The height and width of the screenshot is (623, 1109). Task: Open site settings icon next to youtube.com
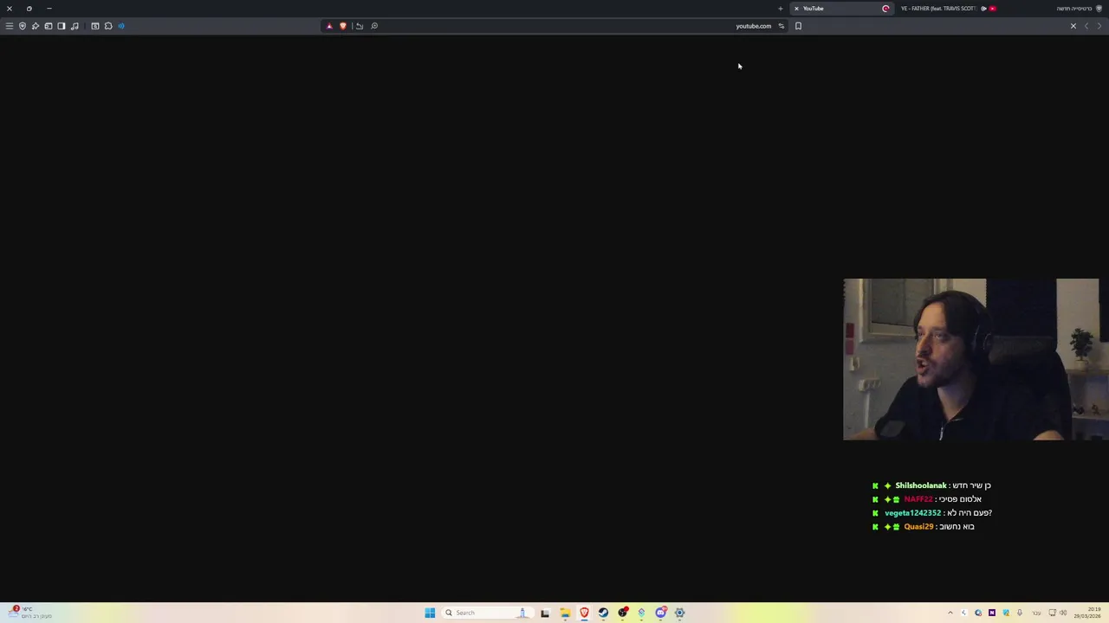point(781,26)
